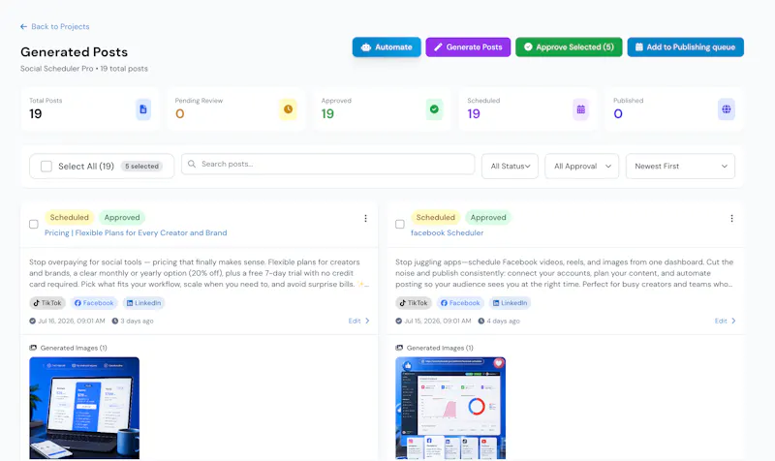Click the Scheduled calendar icon
775x461 pixels.
coord(580,109)
